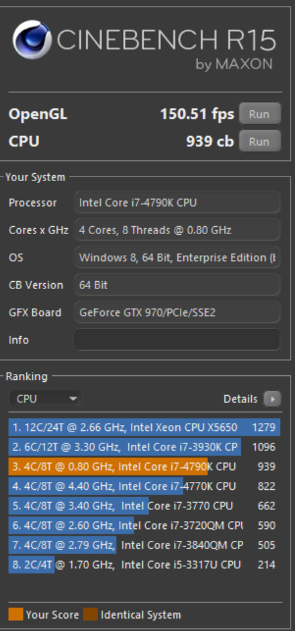Click the brown Identical System legend swatch
Image resolution: width=295 pixels, height=631 pixels.
tap(90, 615)
